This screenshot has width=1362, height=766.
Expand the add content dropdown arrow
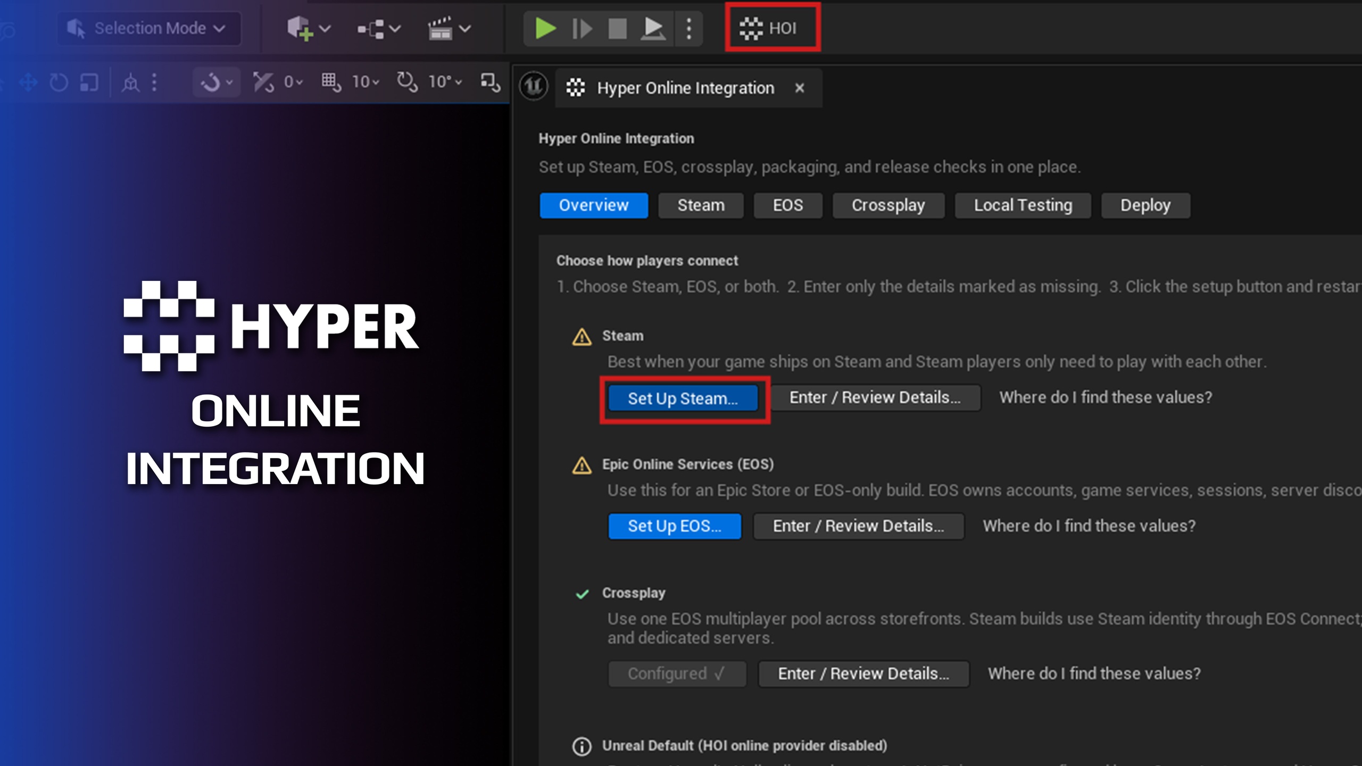point(325,28)
